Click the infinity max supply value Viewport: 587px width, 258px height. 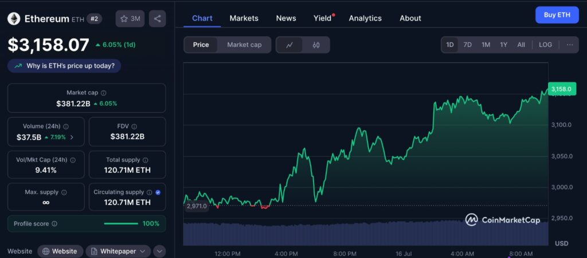pyautogui.click(x=46, y=203)
